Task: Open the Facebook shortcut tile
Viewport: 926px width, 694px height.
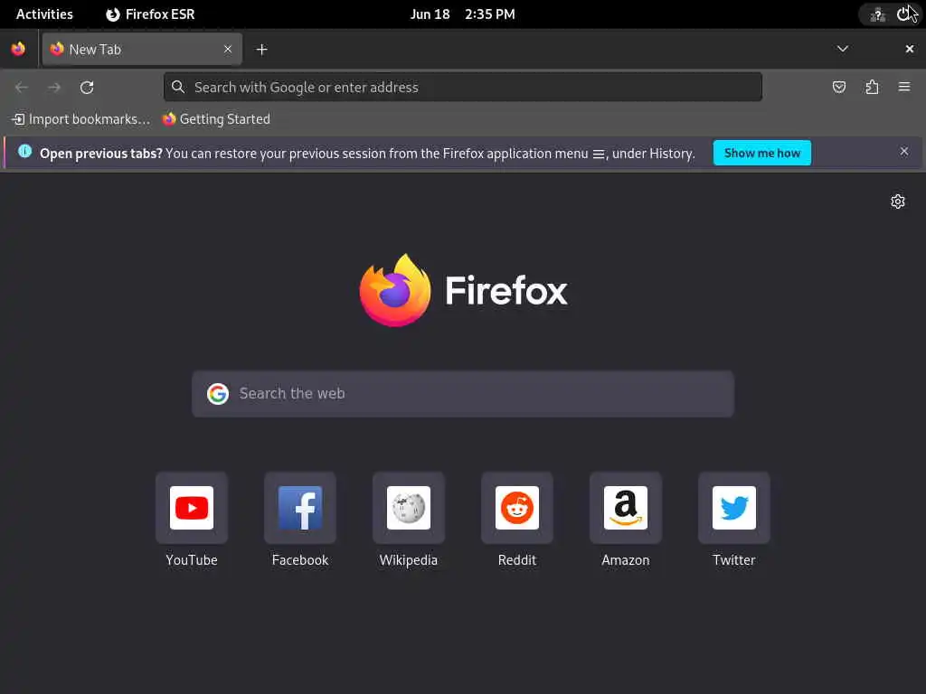Action: pos(300,508)
